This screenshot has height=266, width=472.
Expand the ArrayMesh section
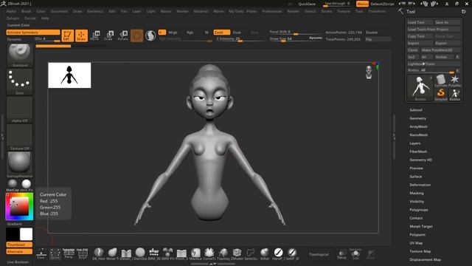point(418,126)
